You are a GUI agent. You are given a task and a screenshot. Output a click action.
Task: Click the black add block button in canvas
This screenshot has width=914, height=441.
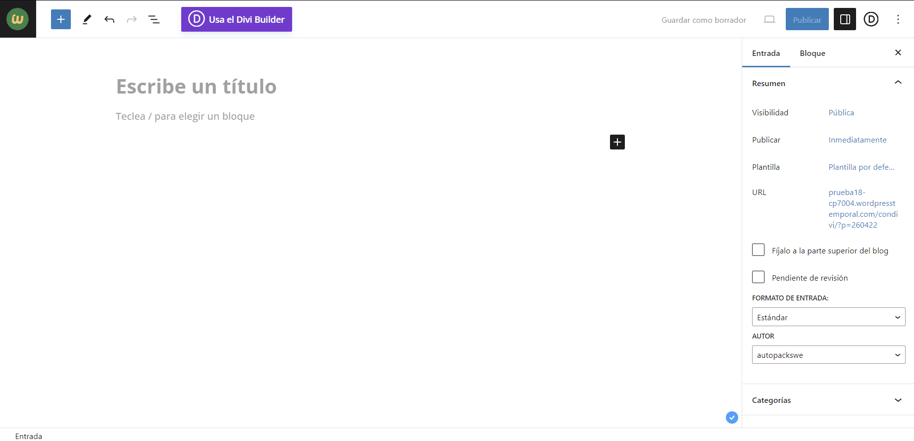[x=617, y=142]
